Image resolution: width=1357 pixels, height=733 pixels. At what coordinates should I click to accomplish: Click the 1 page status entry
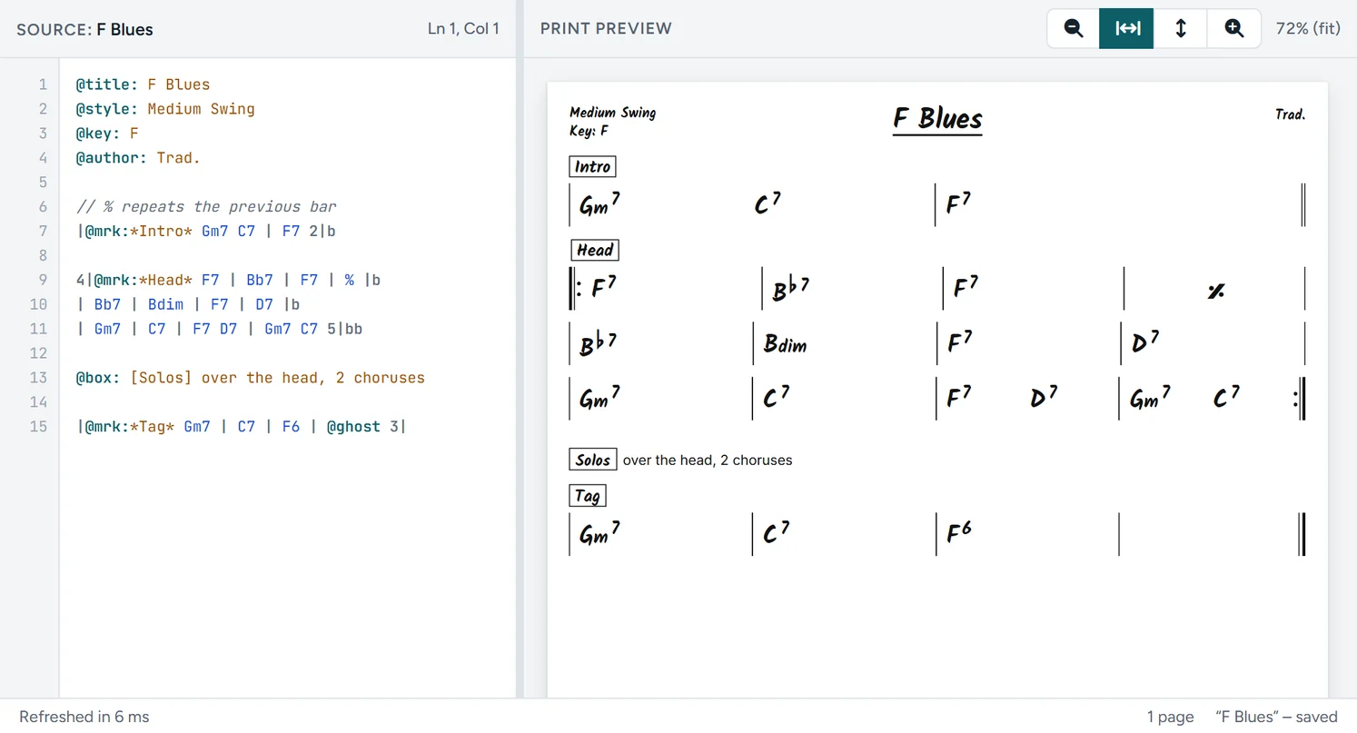pyautogui.click(x=1170, y=717)
